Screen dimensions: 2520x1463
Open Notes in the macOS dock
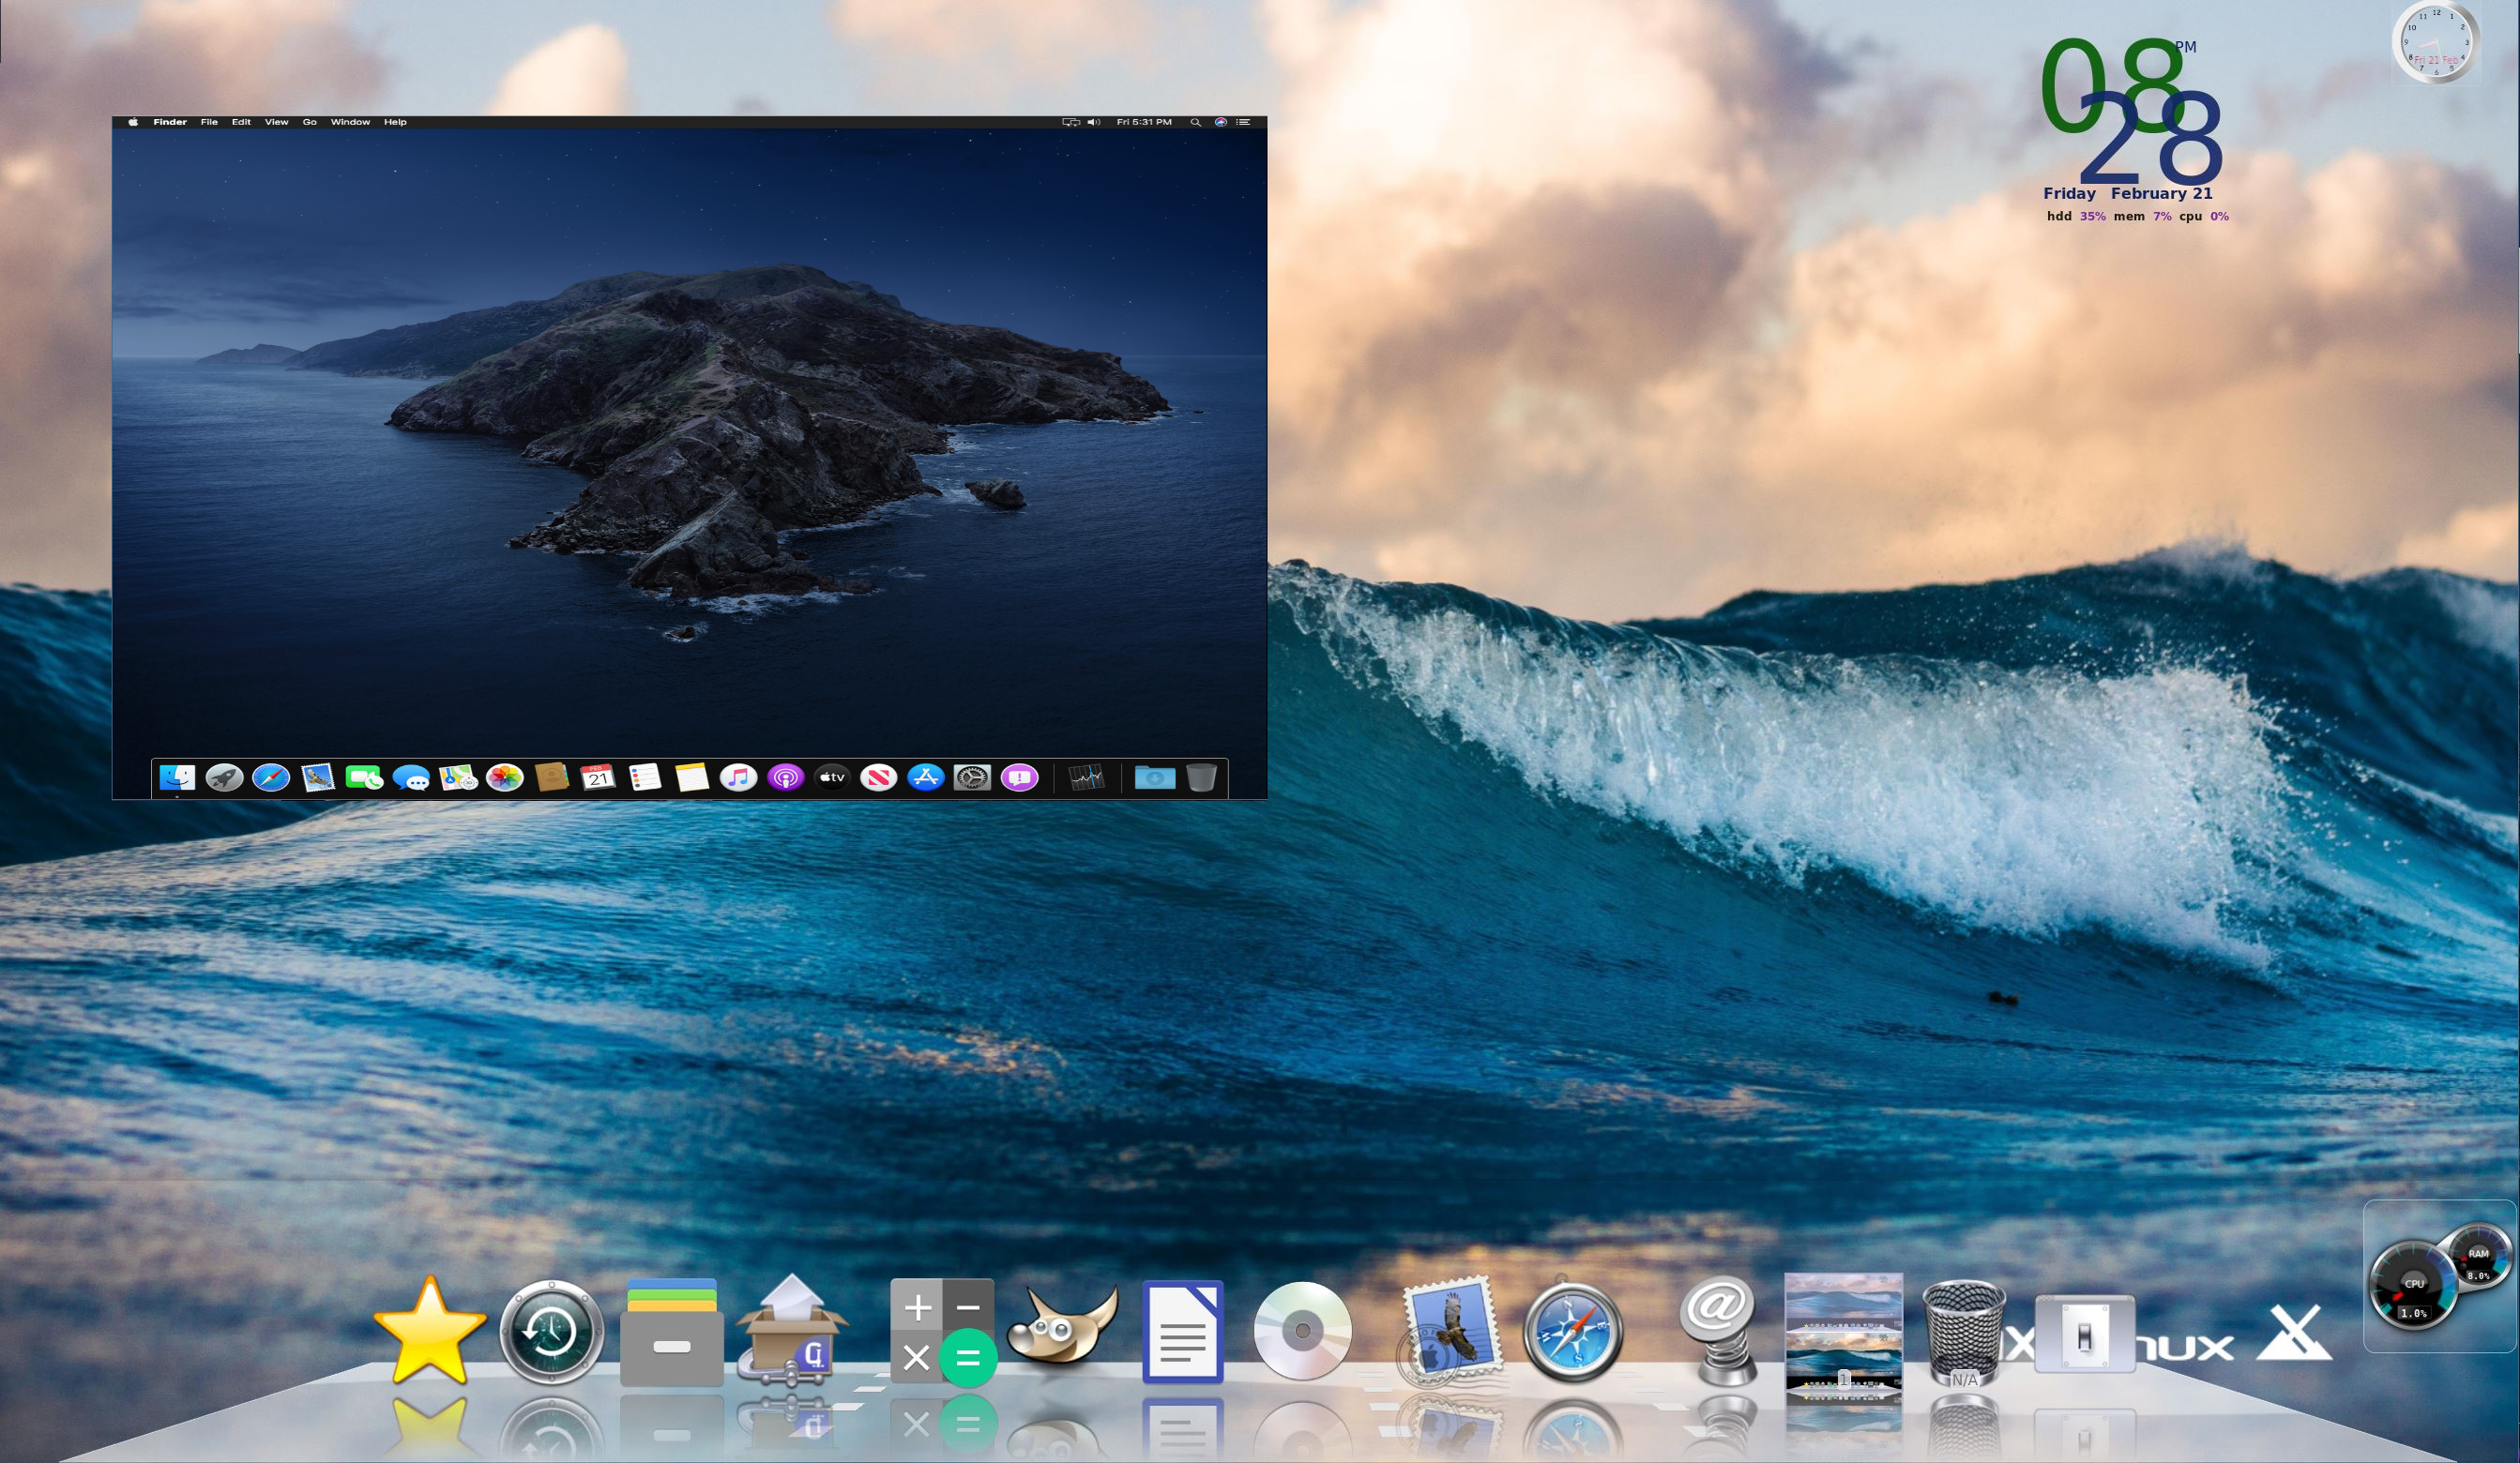tap(692, 777)
